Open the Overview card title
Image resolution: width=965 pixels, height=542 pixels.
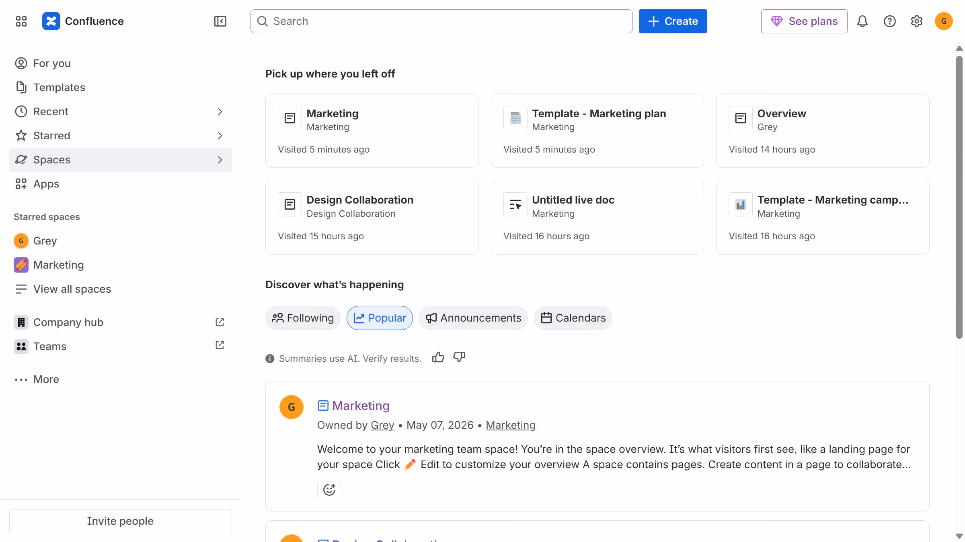[782, 114]
